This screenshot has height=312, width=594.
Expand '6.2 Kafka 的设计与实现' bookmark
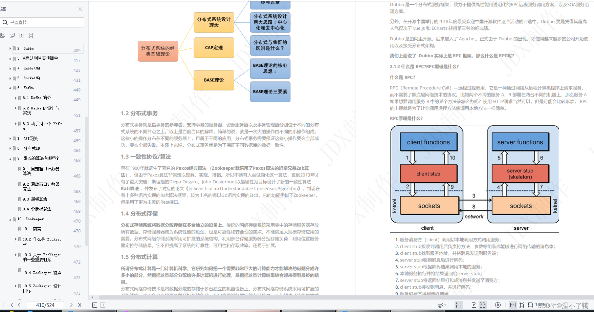[16, 108]
